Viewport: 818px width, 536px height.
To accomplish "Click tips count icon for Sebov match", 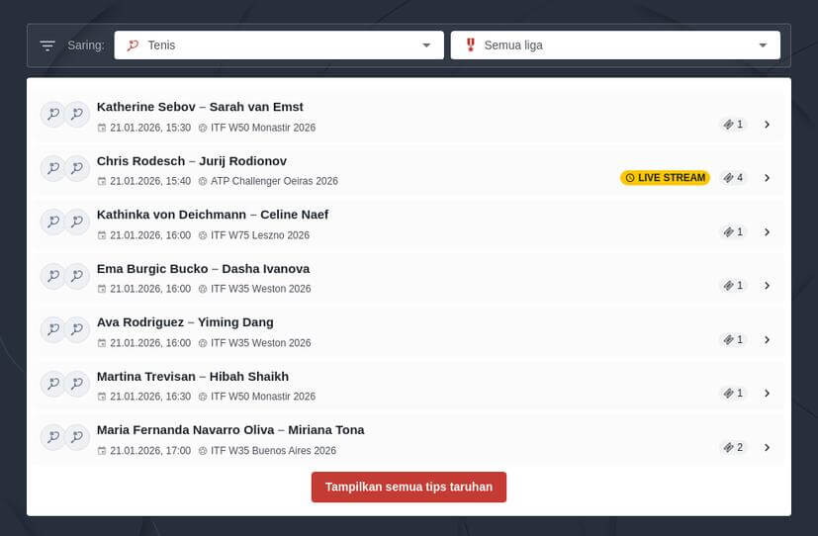I will pyautogui.click(x=733, y=125).
